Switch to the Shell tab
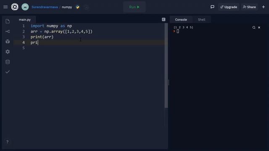The width and height of the screenshot is (269, 151). [202, 20]
